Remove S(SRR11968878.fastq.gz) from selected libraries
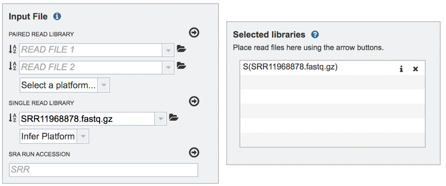This screenshot has height=186, width=446. point(415,69)
